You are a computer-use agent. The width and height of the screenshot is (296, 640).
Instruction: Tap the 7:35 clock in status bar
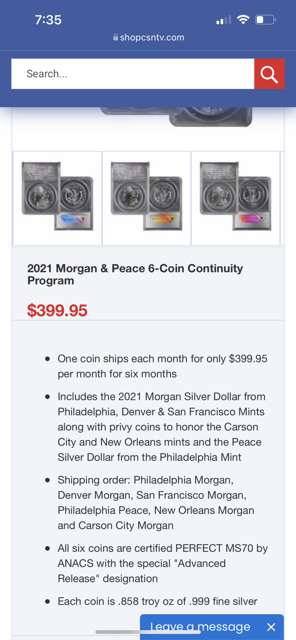tap(48, 20)
